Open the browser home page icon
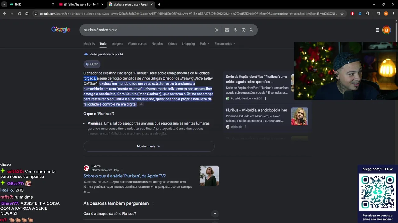 point(27,14)
